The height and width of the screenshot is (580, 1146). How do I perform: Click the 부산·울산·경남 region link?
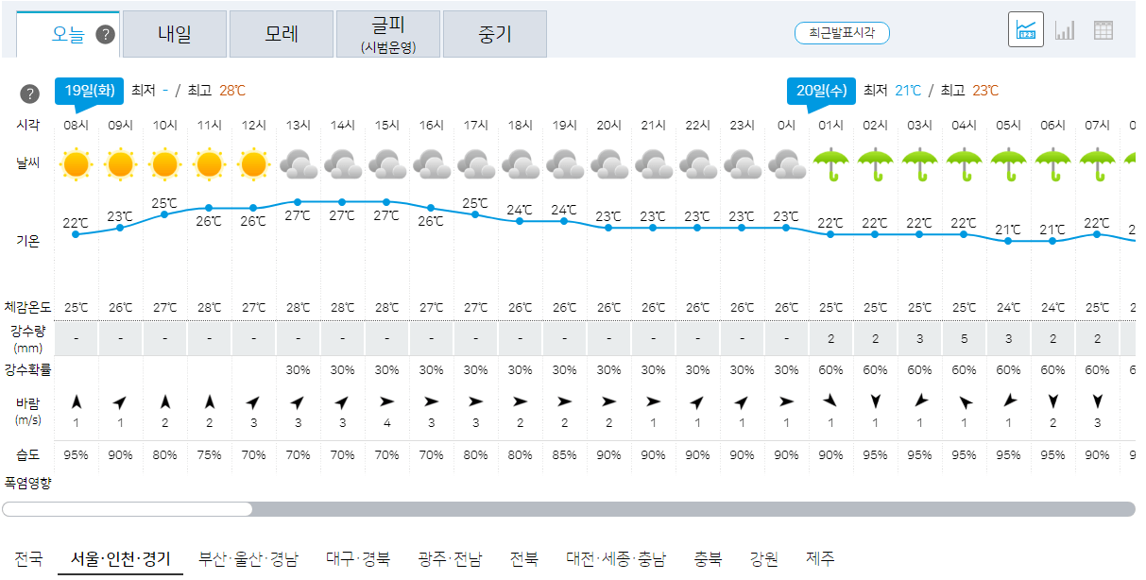248,558
